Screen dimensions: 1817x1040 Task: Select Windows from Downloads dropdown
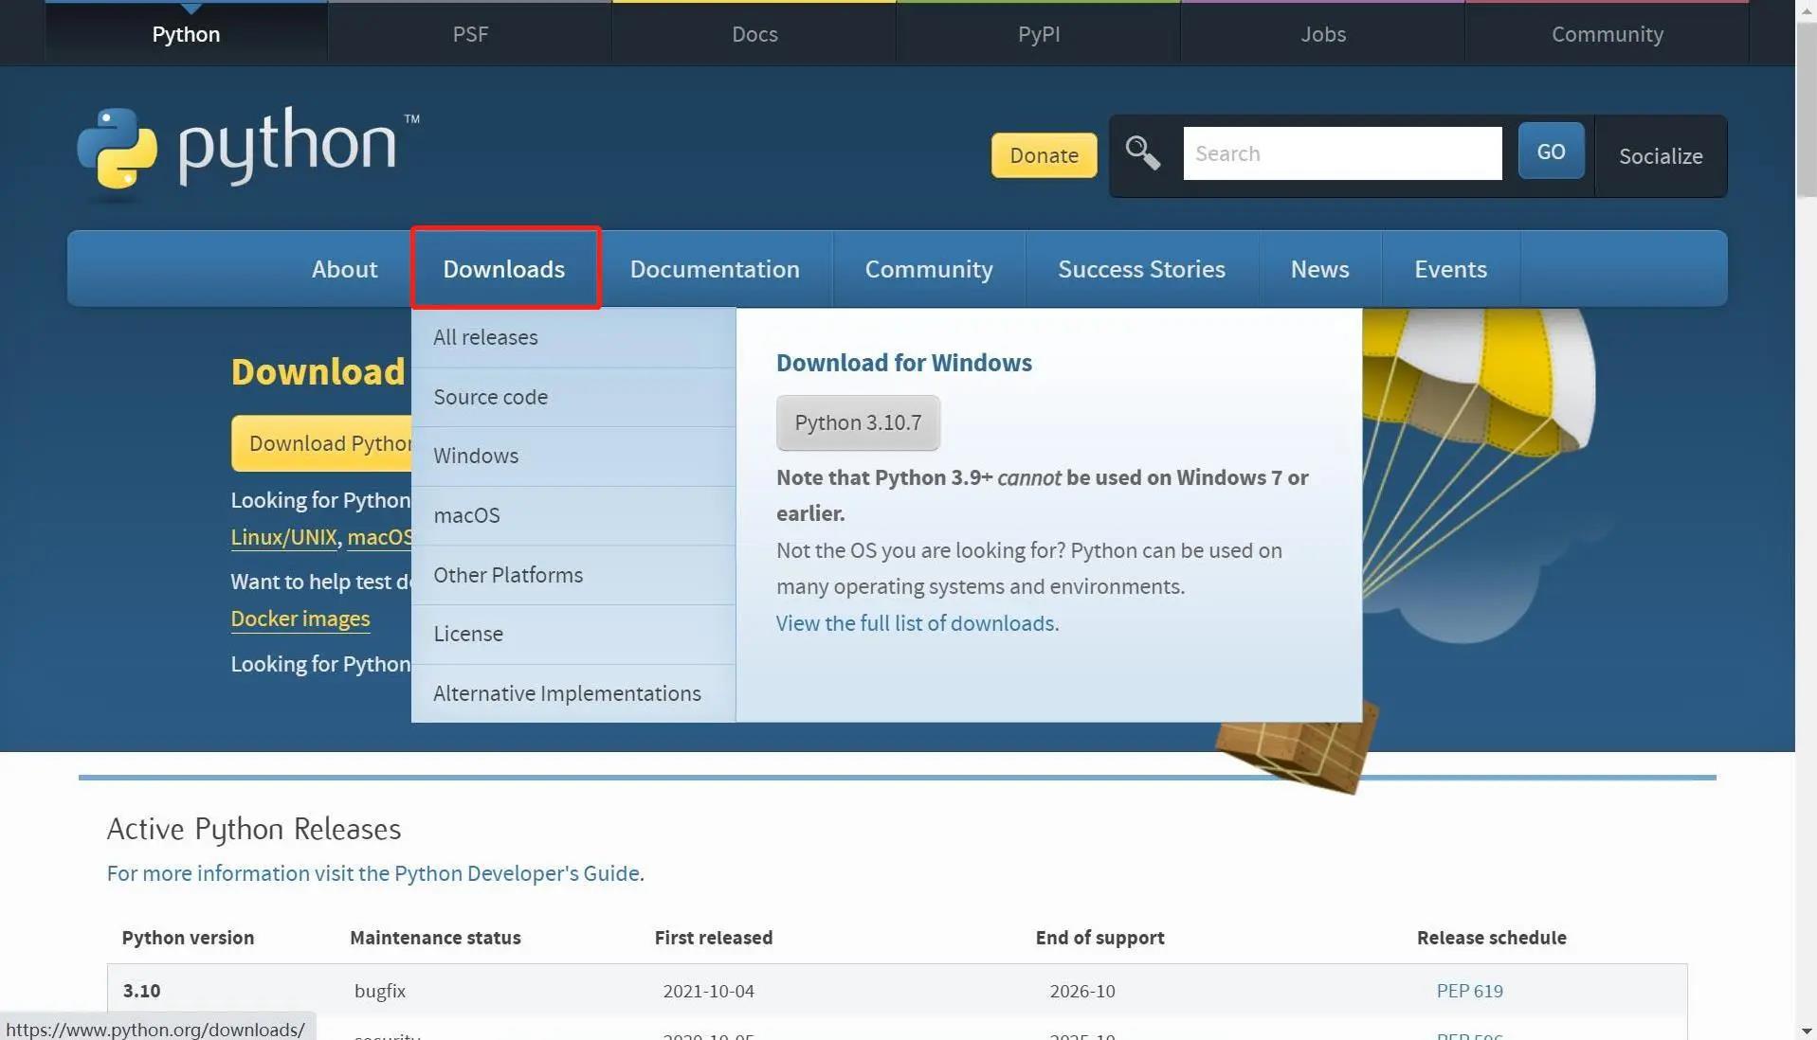(x=476, y=456)
